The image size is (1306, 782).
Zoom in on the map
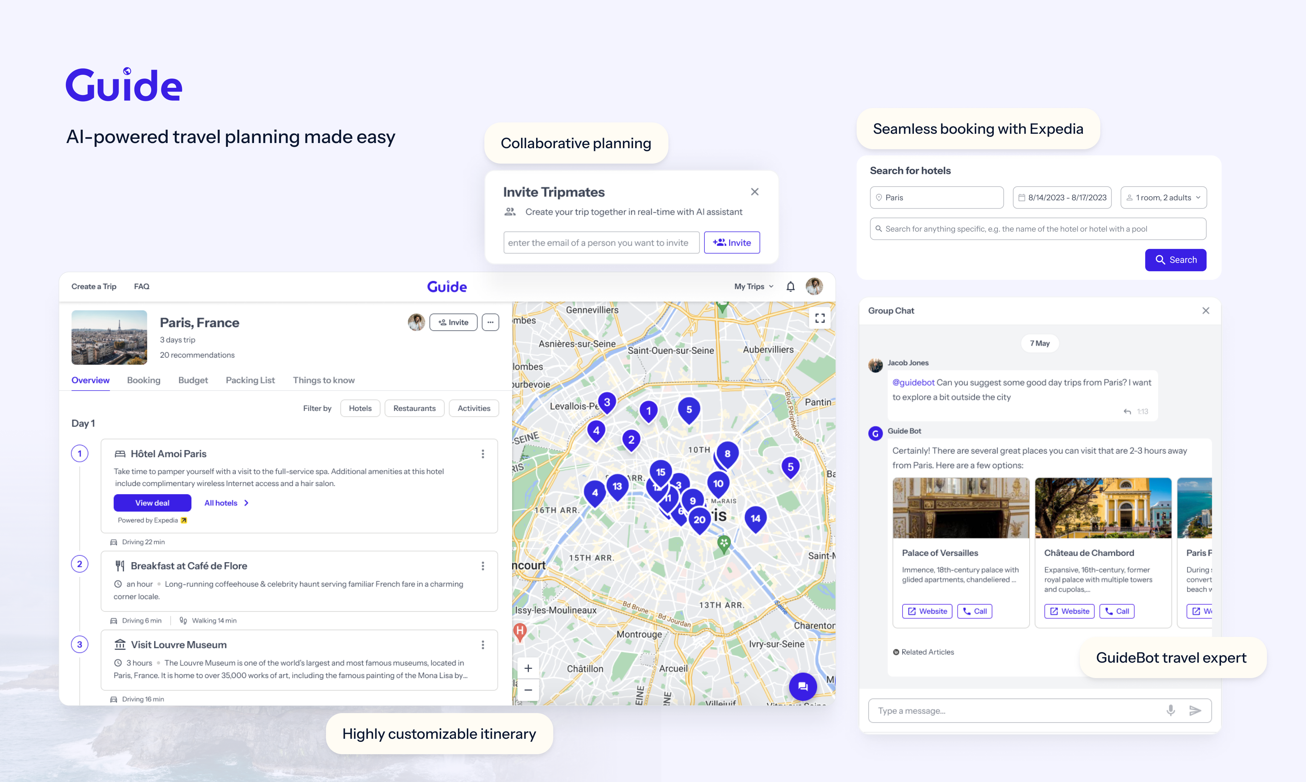click(528, 668)
